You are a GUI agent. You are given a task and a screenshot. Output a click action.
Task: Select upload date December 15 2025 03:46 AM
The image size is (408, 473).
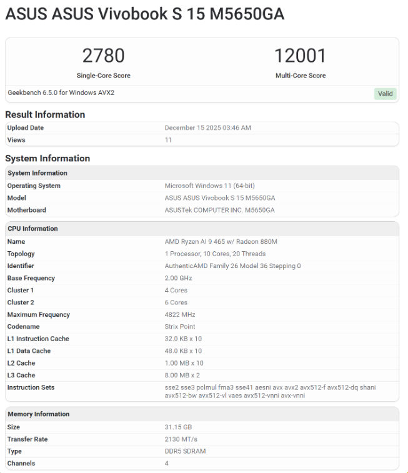click(x=208, y=128)
